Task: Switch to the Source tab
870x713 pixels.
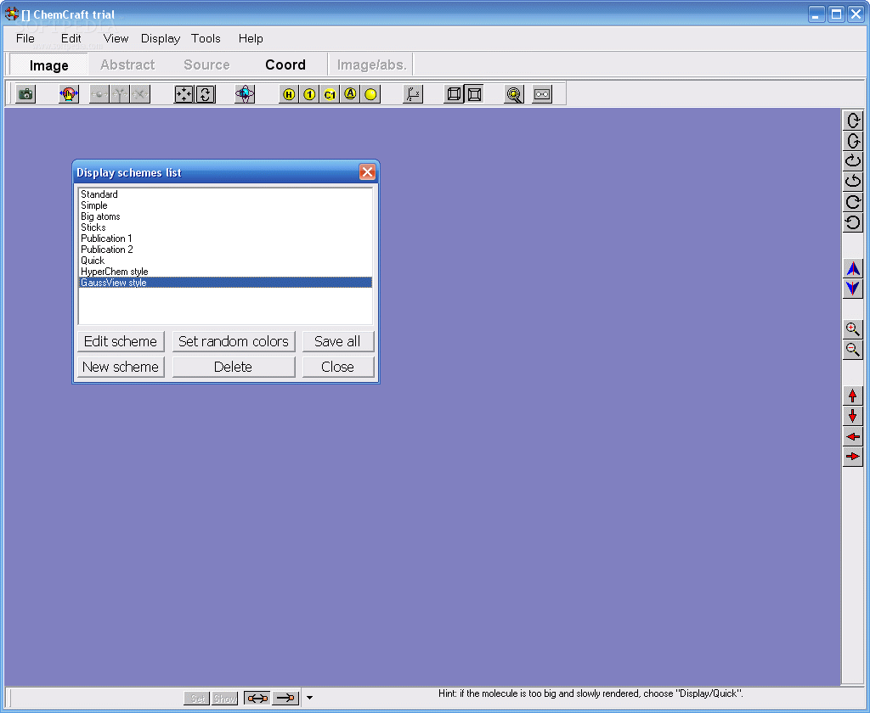Action: (206, 65)
